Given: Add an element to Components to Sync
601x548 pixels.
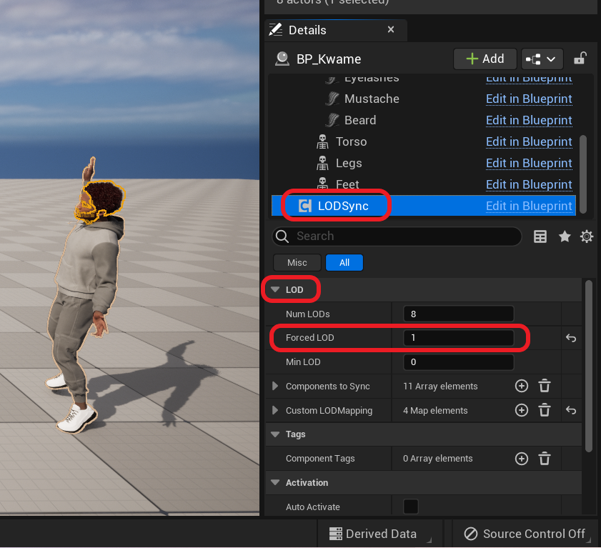Looking at the screenshot, I should (521, 386).
